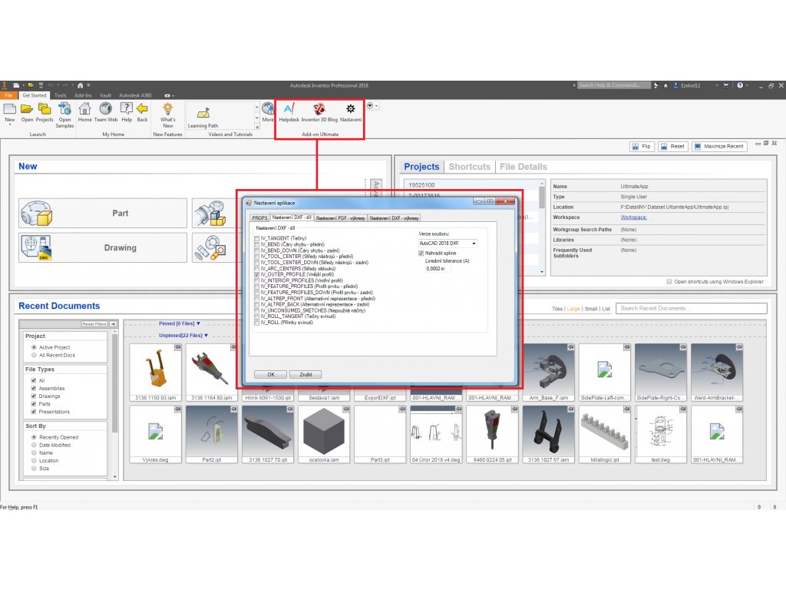The height and width of the screenshot is (590, 786).
Task: Enable the IV_TANGENT (Tečny) checkbox
Action: pos(257,238)
